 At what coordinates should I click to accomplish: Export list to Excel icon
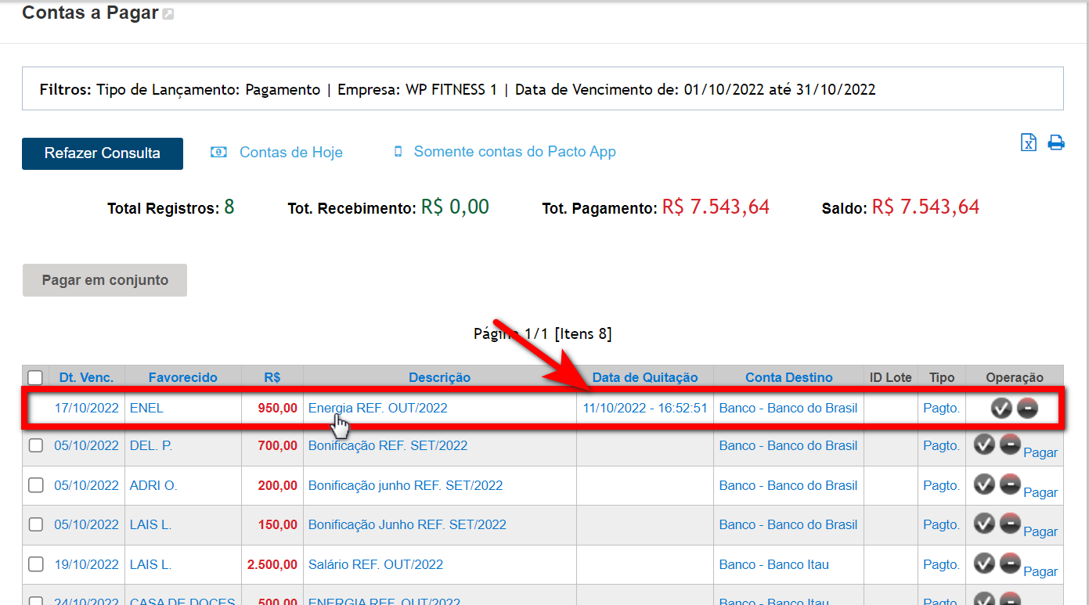pyautogui.click(x=1028, y=142)
